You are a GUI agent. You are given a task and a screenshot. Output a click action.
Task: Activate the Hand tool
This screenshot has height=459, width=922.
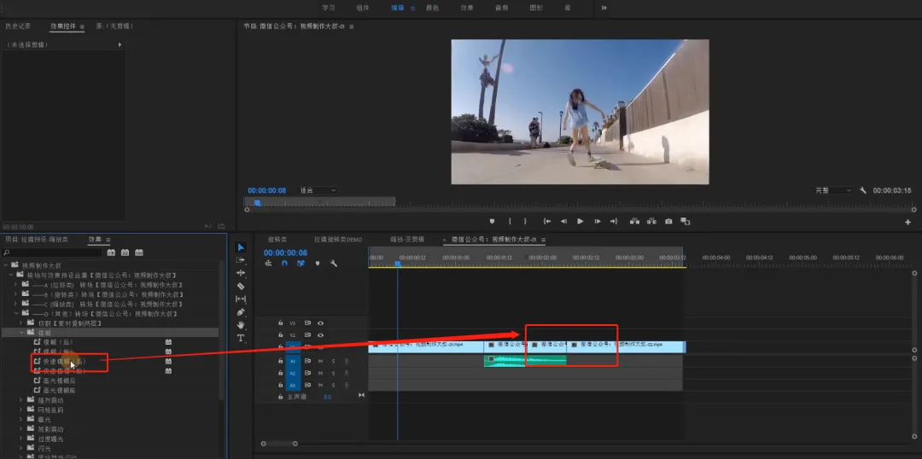(241, 325)
